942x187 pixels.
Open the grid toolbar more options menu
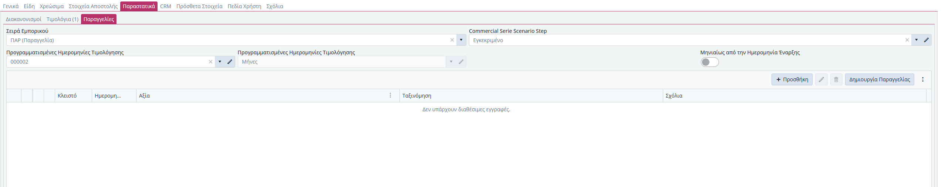point(923,79)
